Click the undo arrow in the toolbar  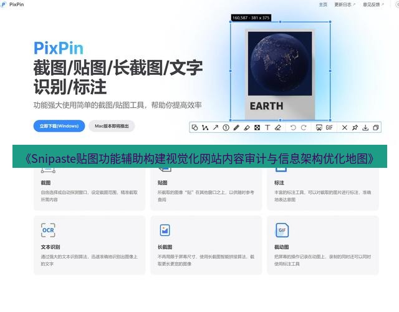point(293,127)
